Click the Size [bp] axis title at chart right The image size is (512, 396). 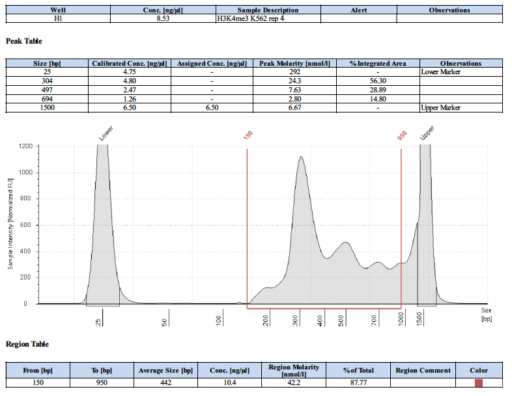pos(486,315)
